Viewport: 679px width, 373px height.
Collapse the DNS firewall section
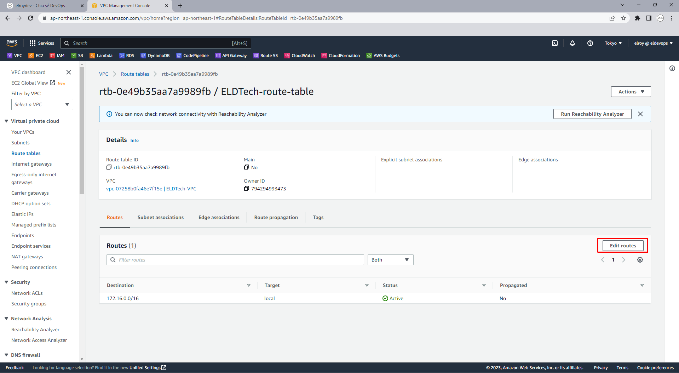point(6,355)
